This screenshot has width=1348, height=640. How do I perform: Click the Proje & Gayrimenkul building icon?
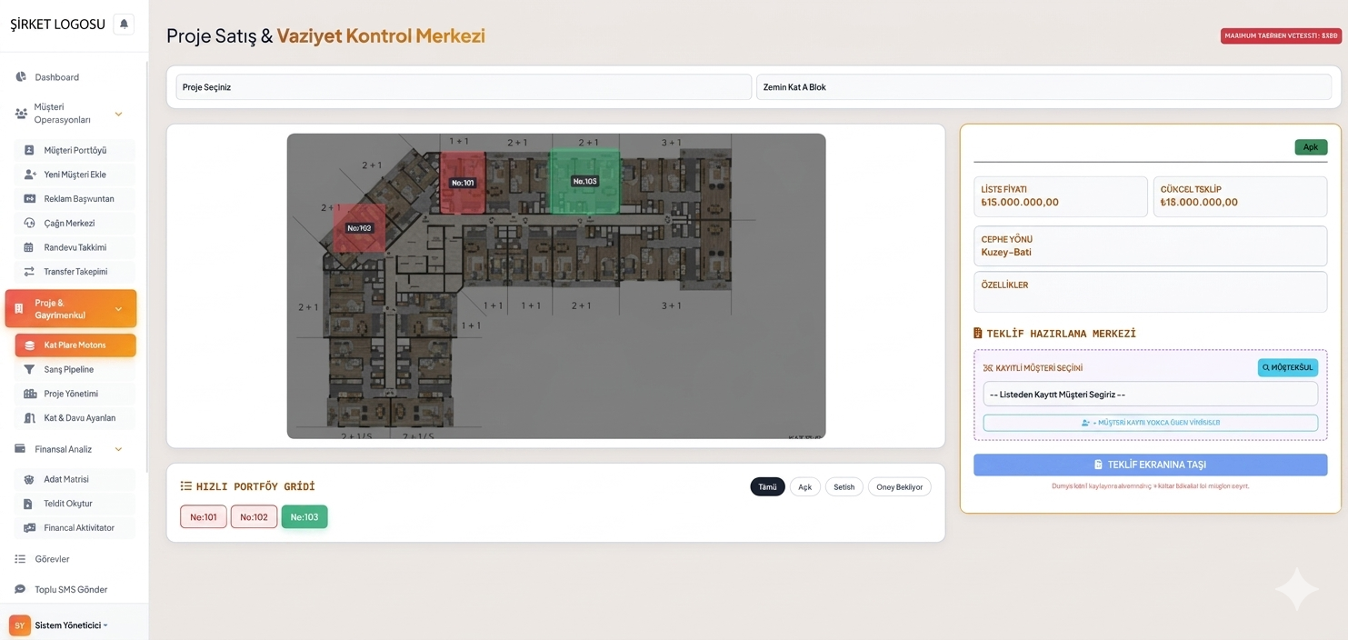19,309
